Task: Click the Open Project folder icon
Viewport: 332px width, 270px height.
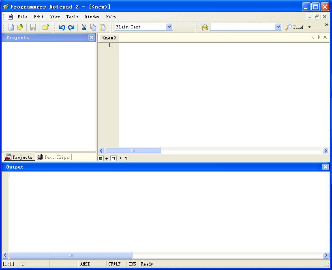Action: click(45, 27)
